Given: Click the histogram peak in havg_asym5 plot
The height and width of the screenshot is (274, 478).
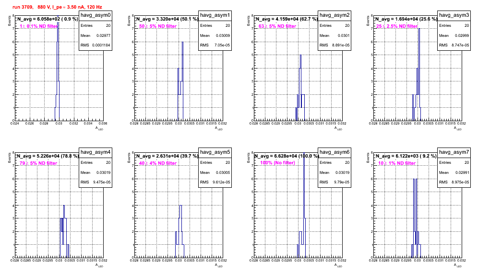Looking at the screenshot, I should point(181,206).
